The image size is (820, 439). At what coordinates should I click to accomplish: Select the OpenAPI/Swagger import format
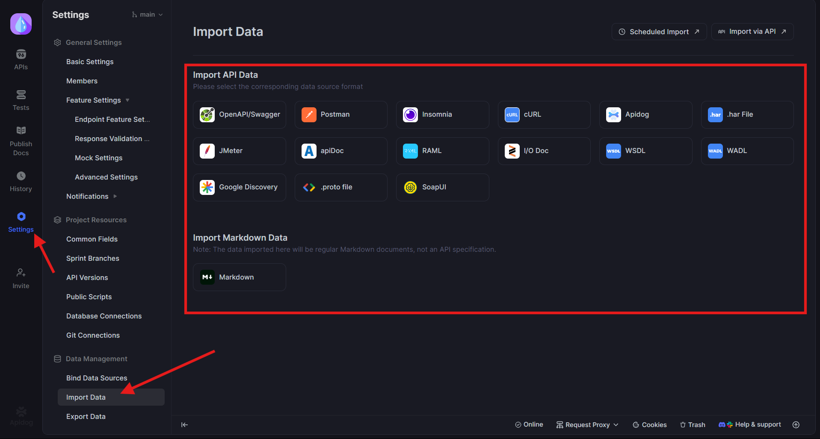pos(239,115)
